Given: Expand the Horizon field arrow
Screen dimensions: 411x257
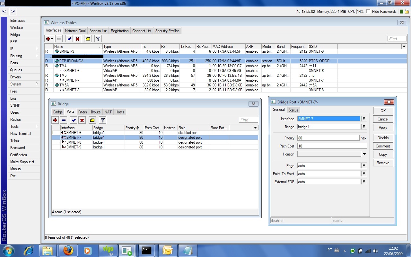Looking at the screenshot, I should [x=364, y=154].
